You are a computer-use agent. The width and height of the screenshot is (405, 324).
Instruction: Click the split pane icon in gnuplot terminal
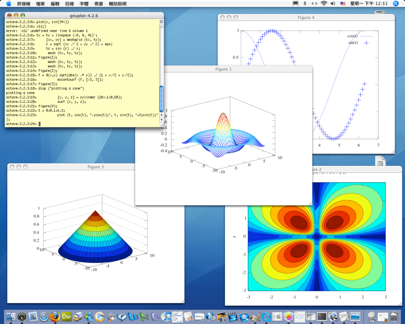click(x=161, y=21)
